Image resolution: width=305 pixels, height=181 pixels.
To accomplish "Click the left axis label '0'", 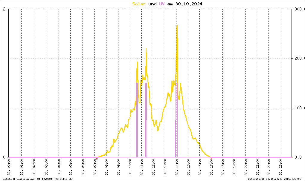I will pos(4,157).
